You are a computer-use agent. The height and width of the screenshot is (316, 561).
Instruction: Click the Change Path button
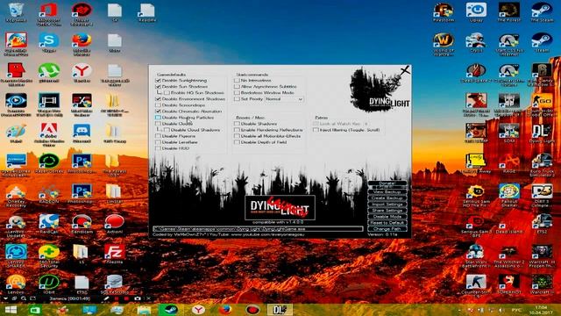387,228
